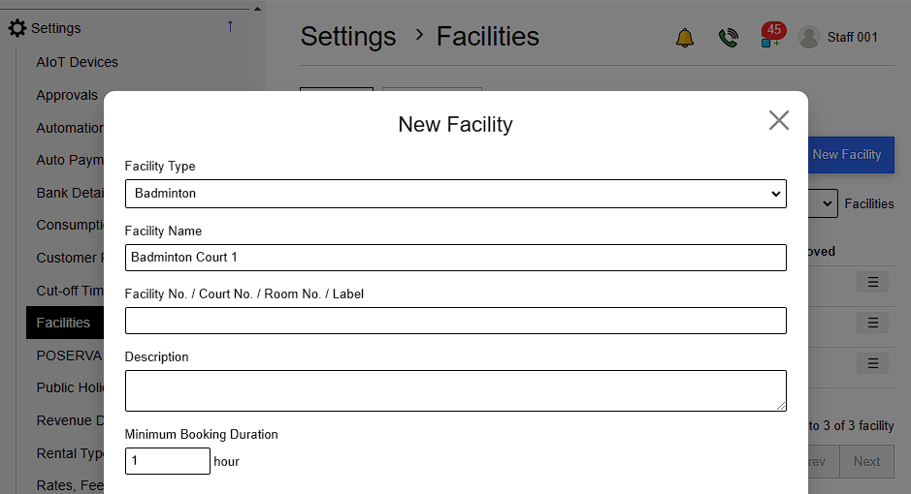Click the blue New Facility button
911x494 pixels.
tap(847, 155)
